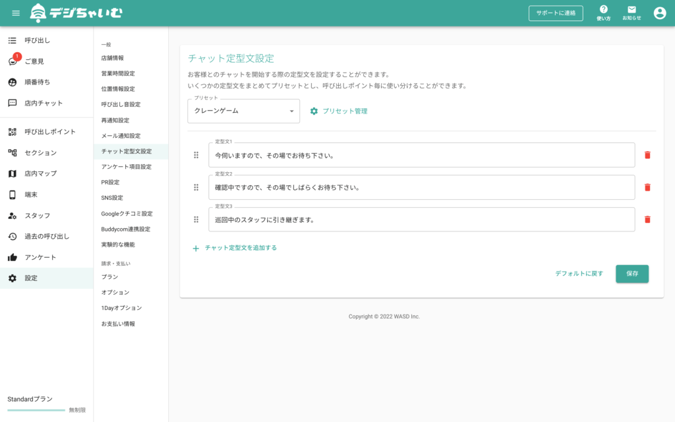
Task: Delete 定型文3 with its trash icon
Action: [x=647, y=220]
